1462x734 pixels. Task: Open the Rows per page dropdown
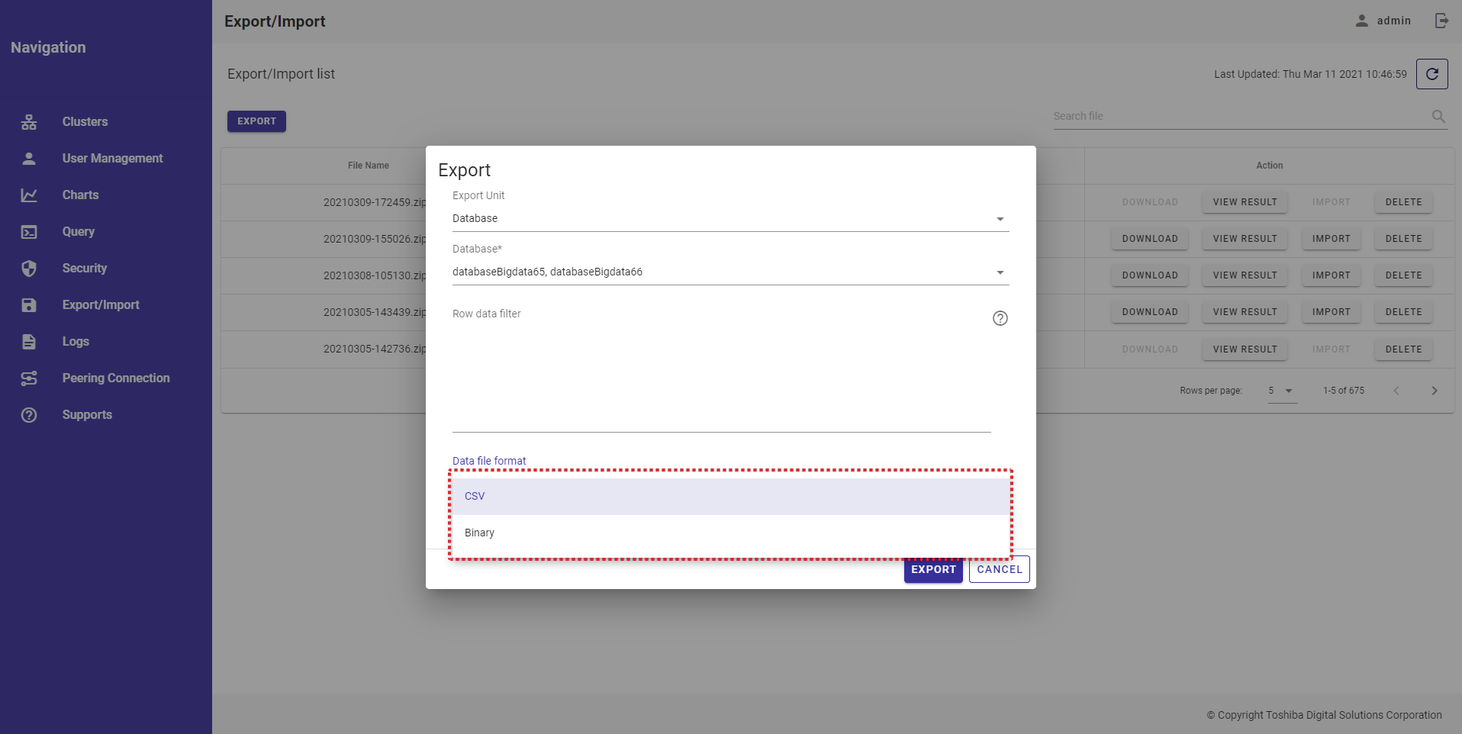point(1282,391)
